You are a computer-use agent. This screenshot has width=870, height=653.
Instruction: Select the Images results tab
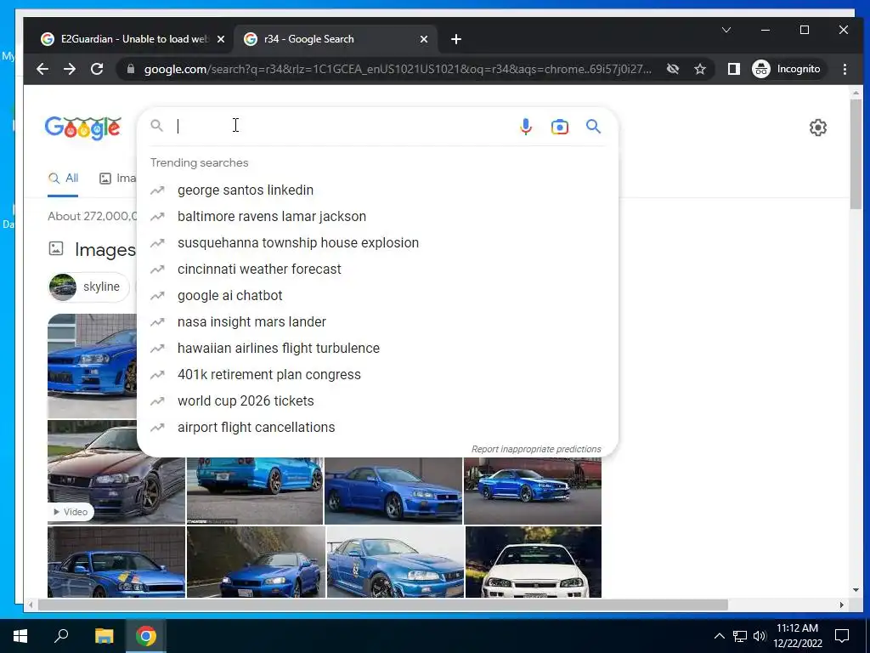117,179
